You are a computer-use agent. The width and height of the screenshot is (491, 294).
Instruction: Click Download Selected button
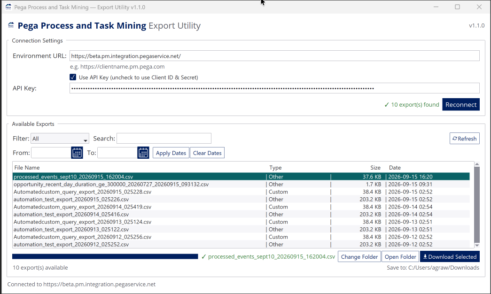[x=450, y=257]
